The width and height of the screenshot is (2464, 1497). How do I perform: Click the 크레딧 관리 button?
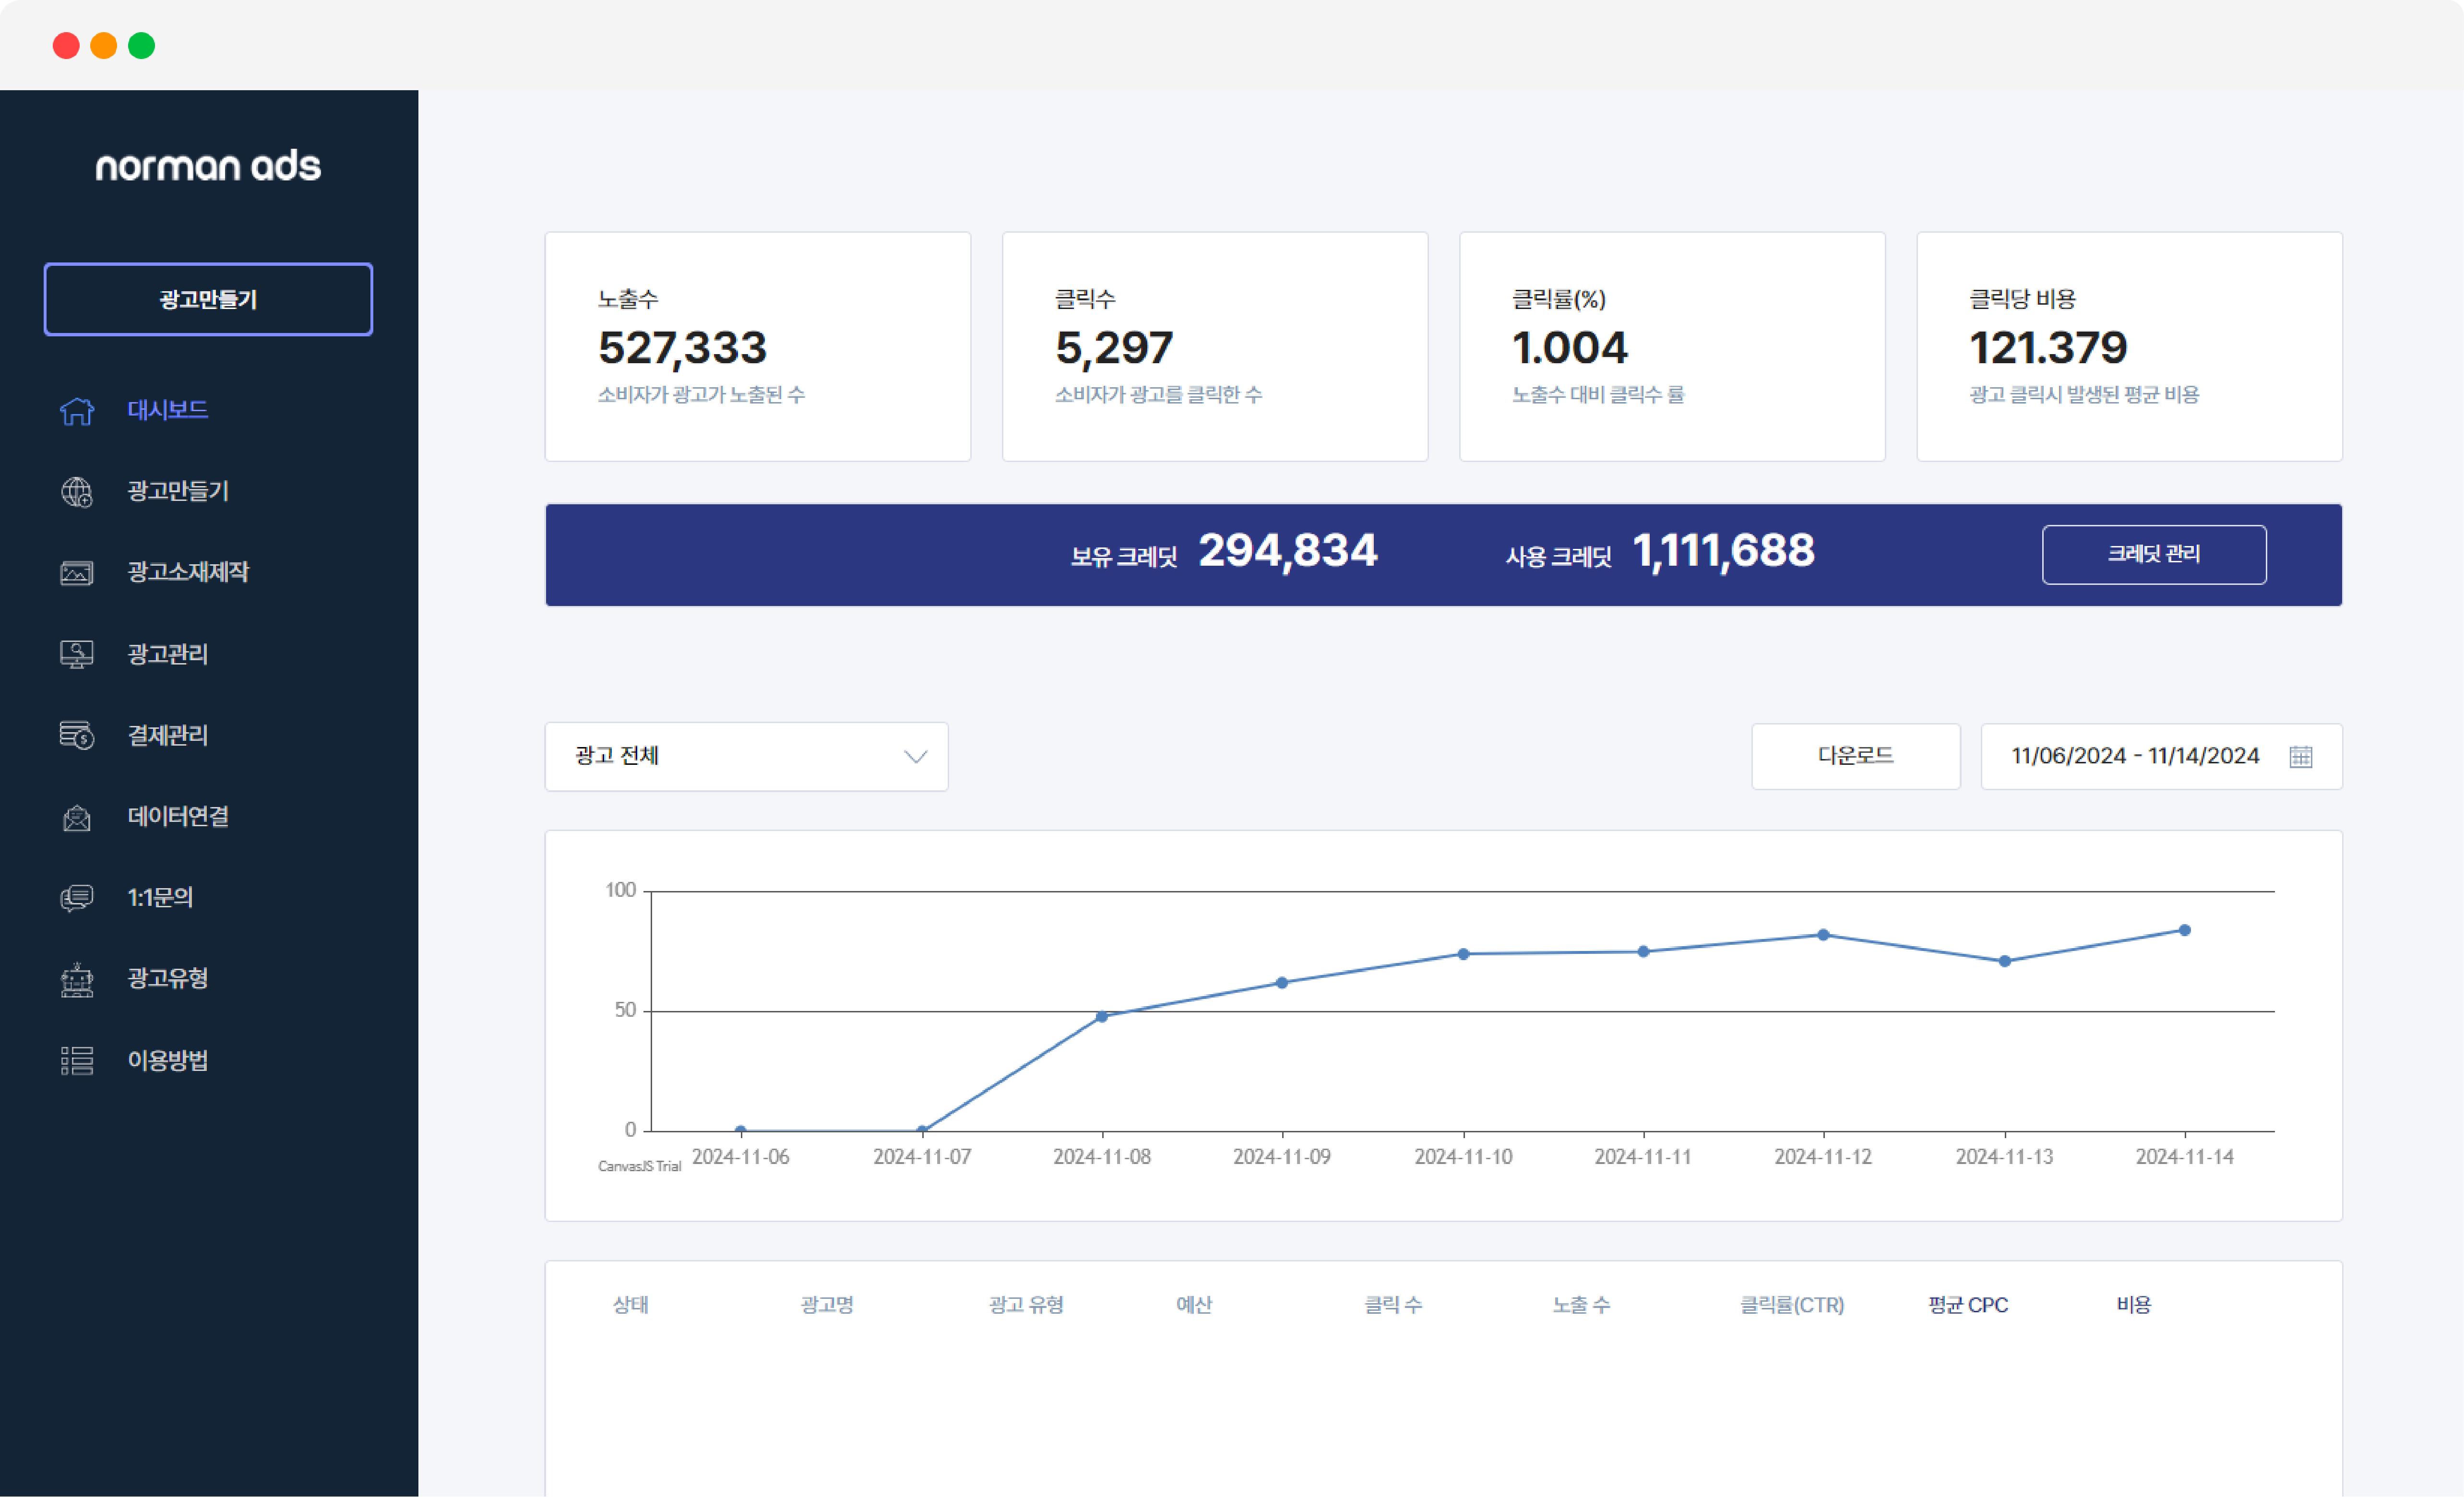2153,555
